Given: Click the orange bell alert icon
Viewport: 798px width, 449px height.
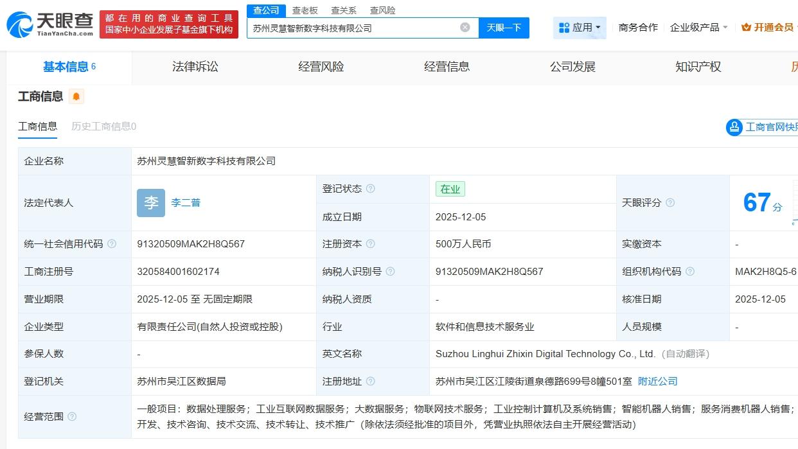Looking at the screenshot, I should click(76, 97).
